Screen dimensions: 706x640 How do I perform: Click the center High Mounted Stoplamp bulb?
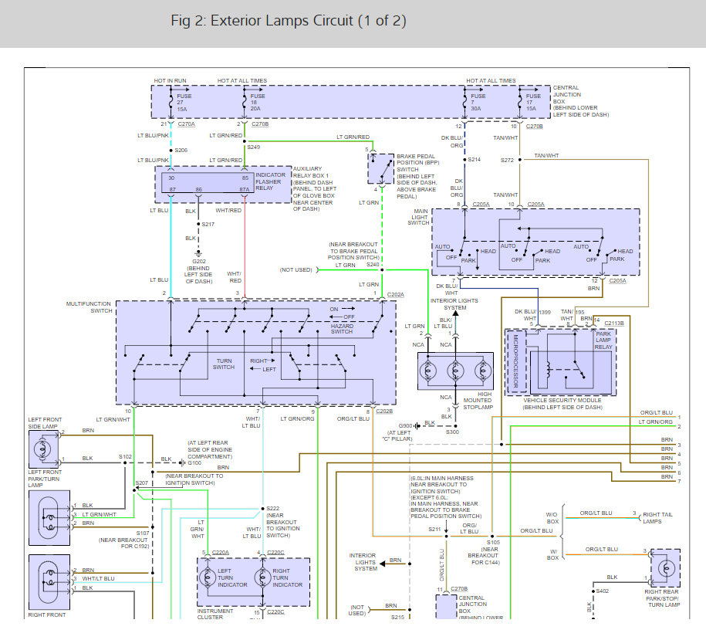[455, 371]
